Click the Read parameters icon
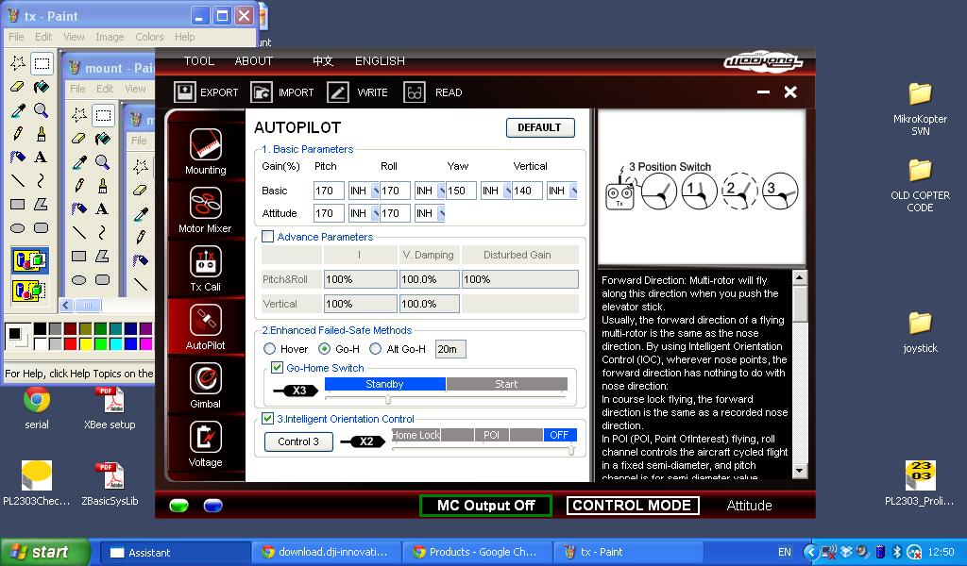 414,92
